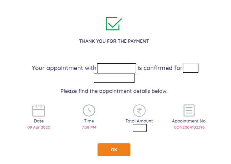This screenshot has width=231, height=164.
Task: Click the green checkmark success icon
Action: tap(113, 24)
